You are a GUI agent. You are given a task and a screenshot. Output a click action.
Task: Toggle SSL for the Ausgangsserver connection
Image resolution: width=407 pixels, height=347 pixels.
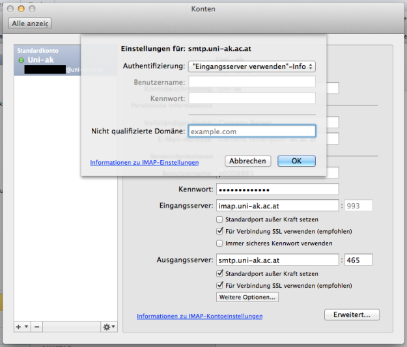(x=220, y=285)
